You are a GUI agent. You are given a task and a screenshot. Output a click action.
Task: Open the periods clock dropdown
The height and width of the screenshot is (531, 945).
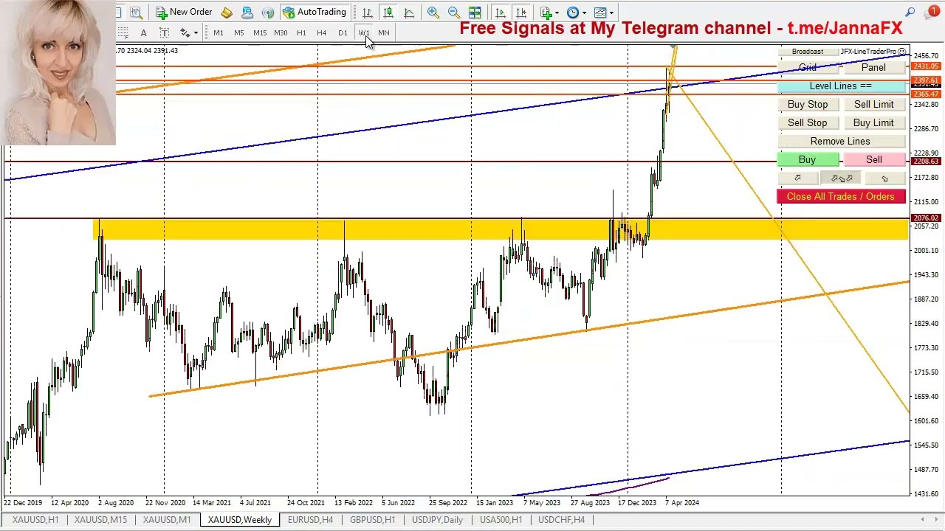[x=577, y=12]
